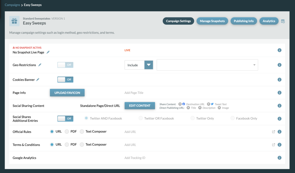Click info icon for Google Analytics row
The image size is (295, 173).
click(279, 158)
